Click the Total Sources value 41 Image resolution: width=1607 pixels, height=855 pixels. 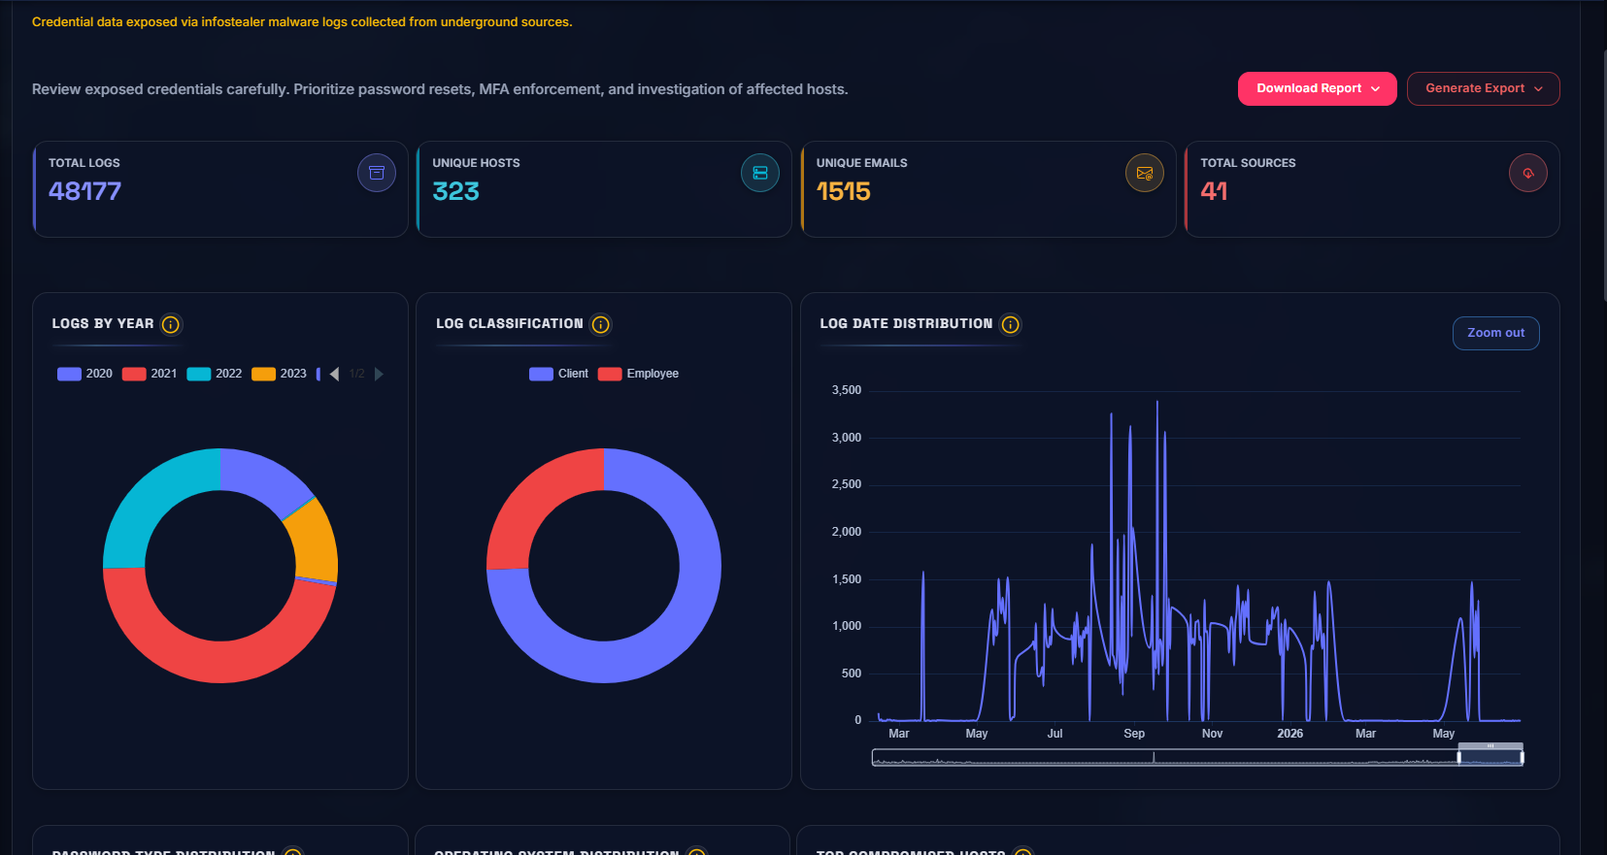(1214, 191)
